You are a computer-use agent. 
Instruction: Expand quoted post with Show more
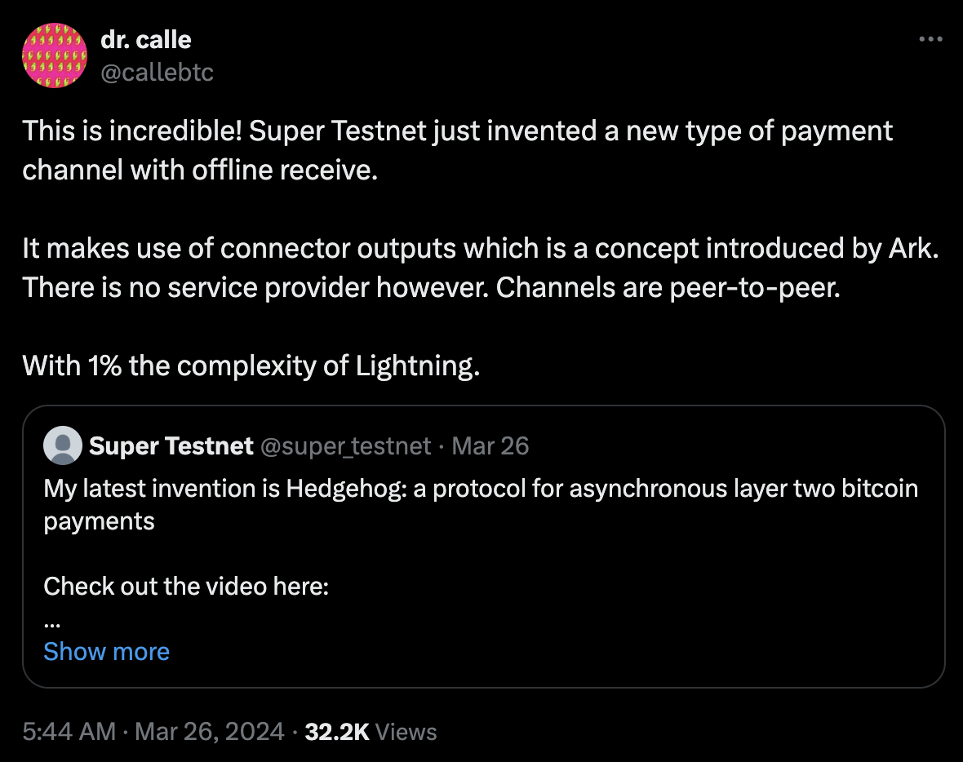(107, 651)
